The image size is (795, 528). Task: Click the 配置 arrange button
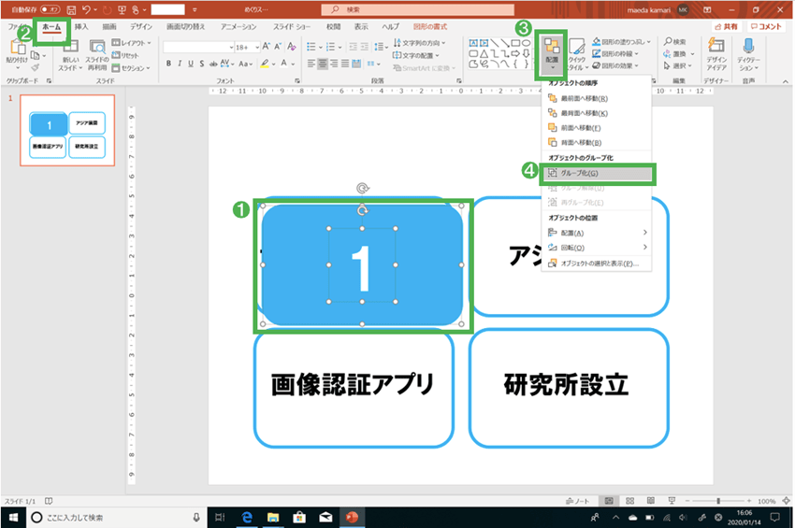point(551,54)
